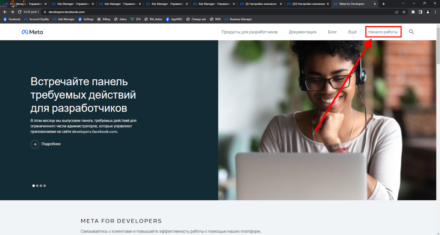Bookmark this page with the star icon

(404, 12)
